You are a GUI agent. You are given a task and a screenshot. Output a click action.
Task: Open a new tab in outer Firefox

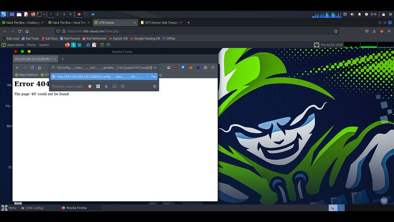click(189, 23)
